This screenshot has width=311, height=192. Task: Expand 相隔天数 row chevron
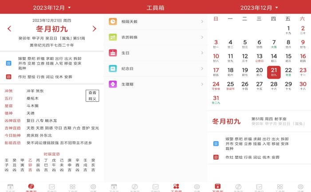[x=202, y=22]
